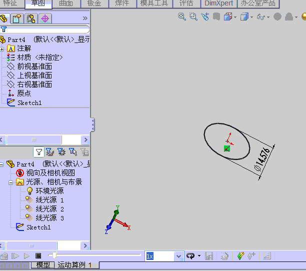Open the Display Style dropdown arrow
The image size is (306, 271).
(x=251, y=17)
